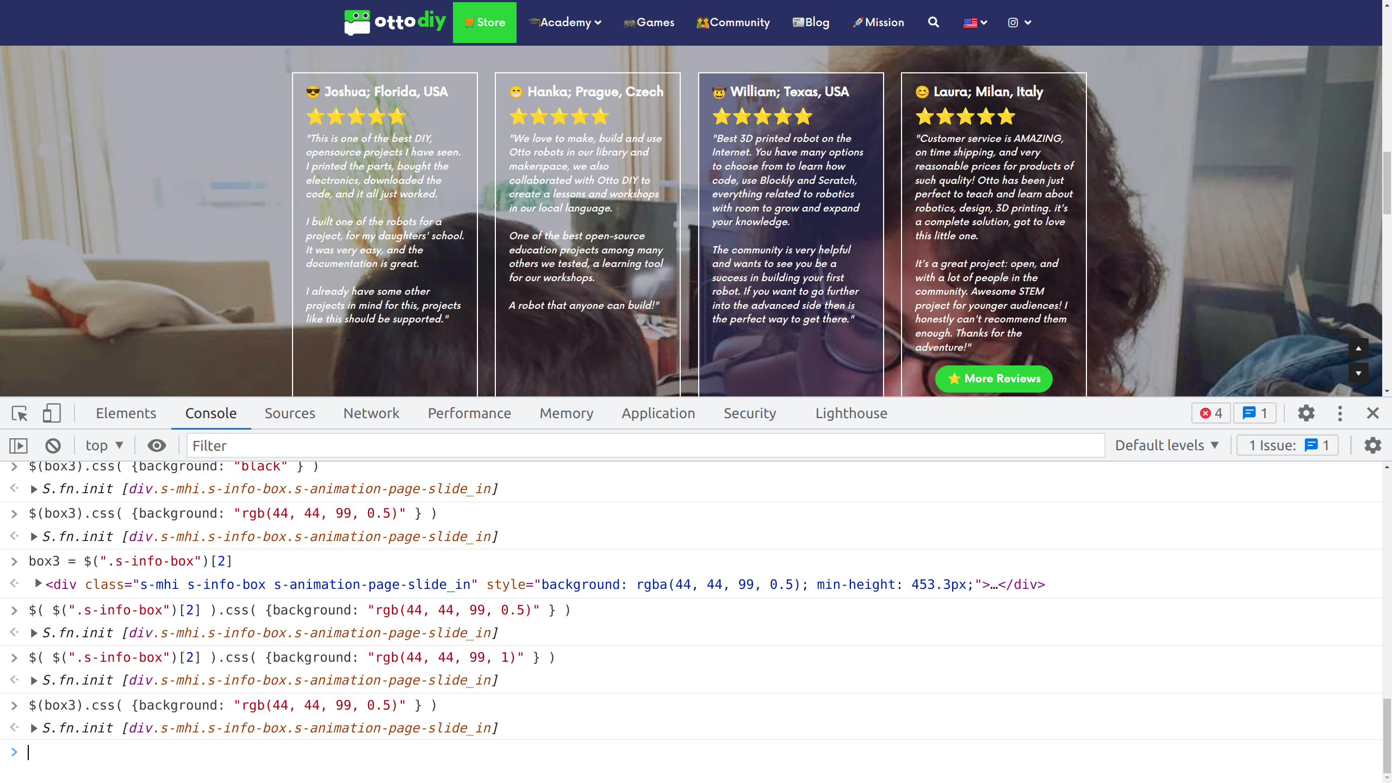Open the Instagram social dropdown
The height and width of the screenshot is (783, 1392).
[x=1019, y=22]
